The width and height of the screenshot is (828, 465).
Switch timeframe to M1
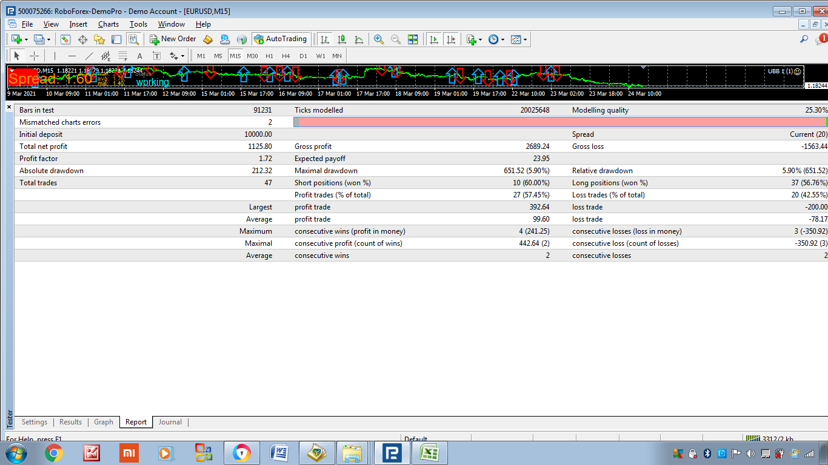201,56
